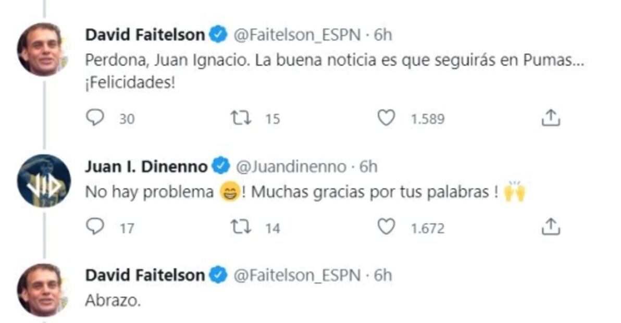Reply to Faitelson's 'Perdona, Juan Ignacio' tweet
The width and height of the screenshot is (621, 323).
[x=95, y=119]
